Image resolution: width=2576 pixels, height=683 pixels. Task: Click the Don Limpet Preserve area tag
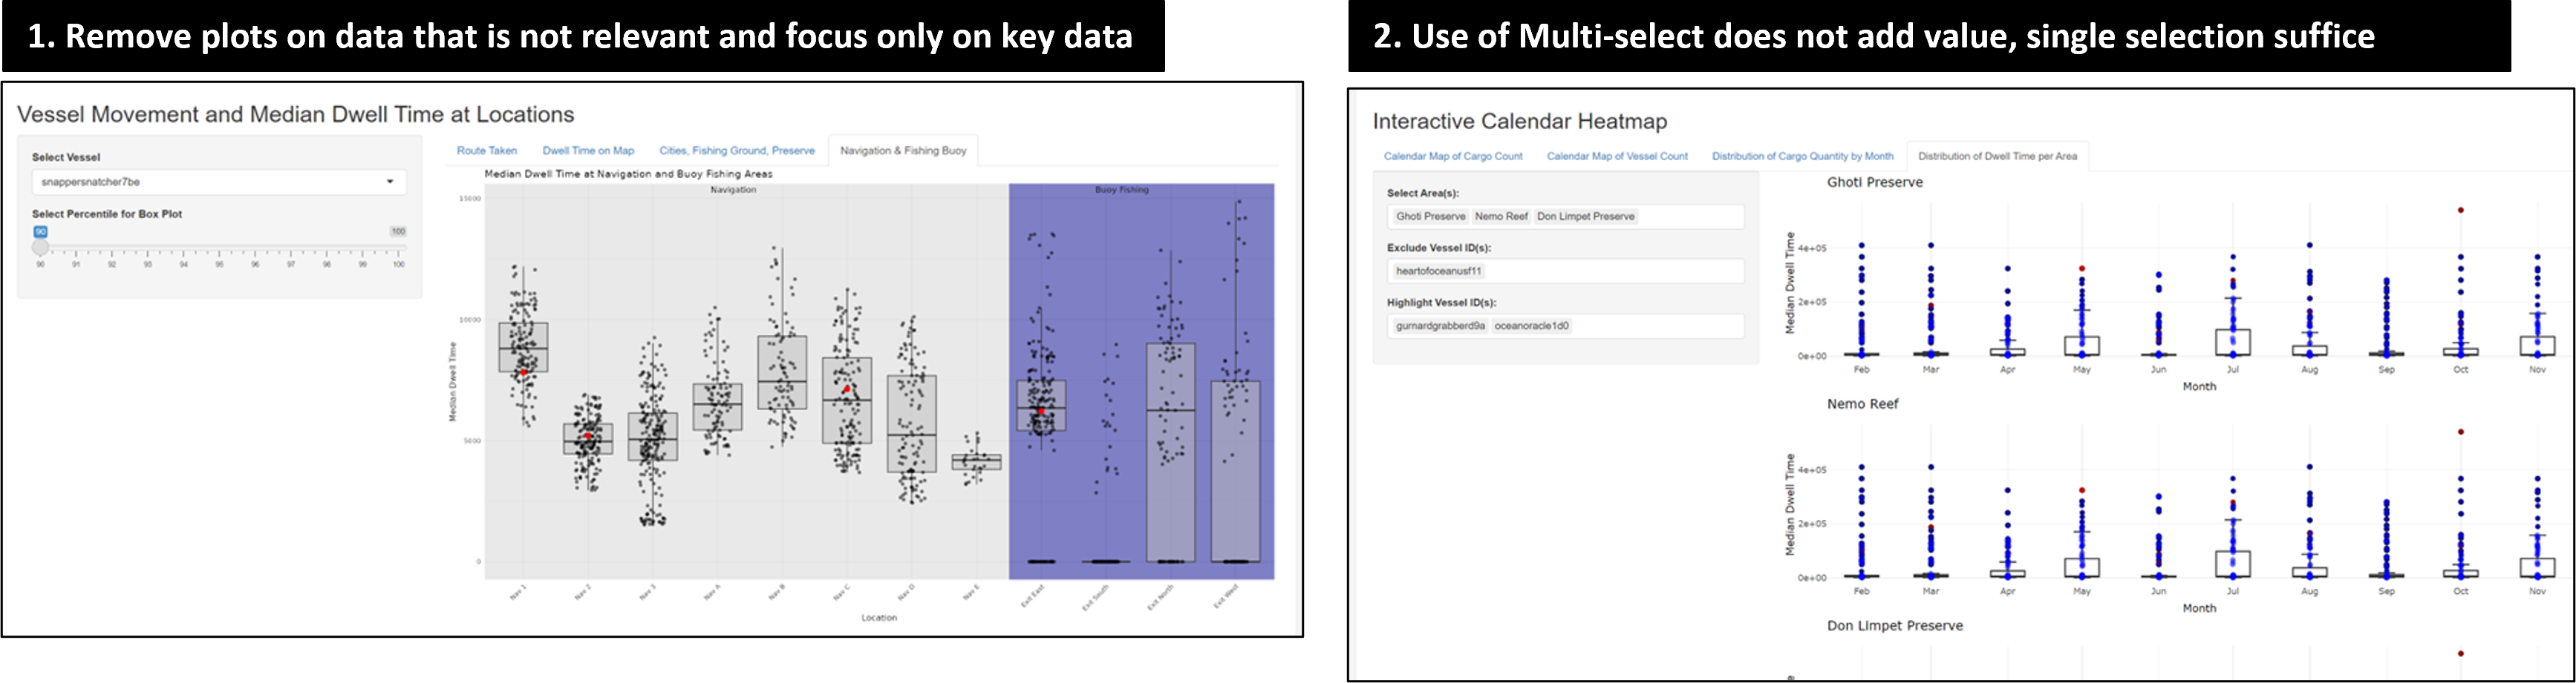tap(1585, 217)
